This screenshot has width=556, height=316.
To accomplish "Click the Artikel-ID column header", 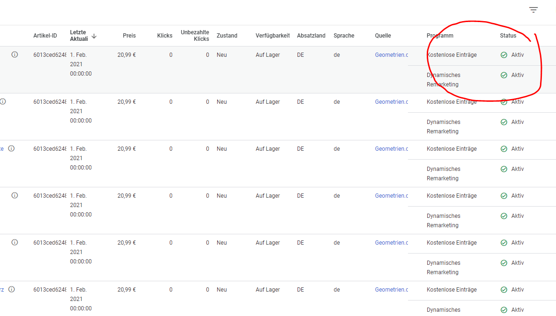I will tap(45, 36).
